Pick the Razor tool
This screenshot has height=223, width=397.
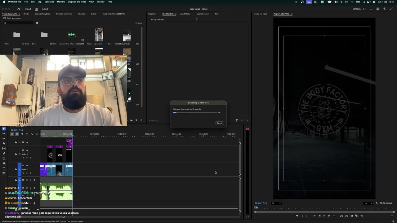4,143
